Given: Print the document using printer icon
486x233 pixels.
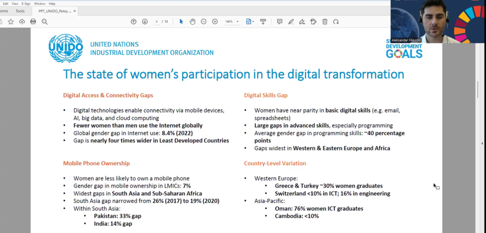Looking at the screenshot, I should [33, 21].
